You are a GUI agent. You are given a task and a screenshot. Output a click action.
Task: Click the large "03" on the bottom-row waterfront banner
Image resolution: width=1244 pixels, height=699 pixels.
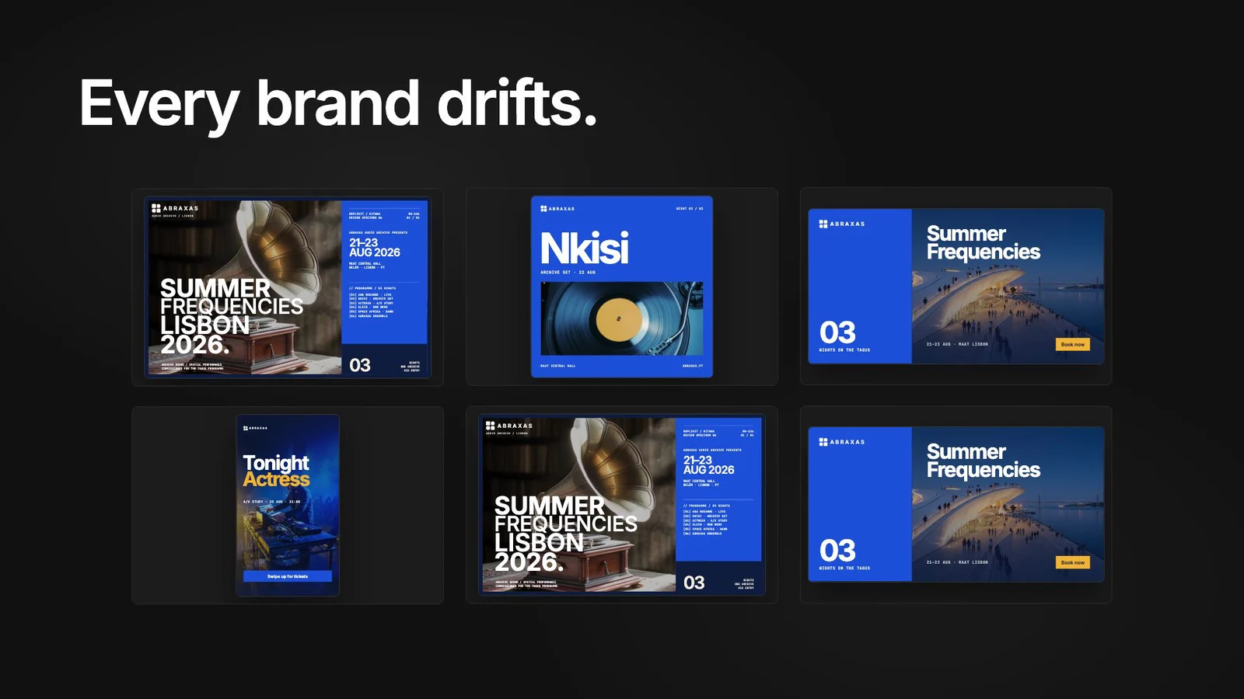pos(837,551)
